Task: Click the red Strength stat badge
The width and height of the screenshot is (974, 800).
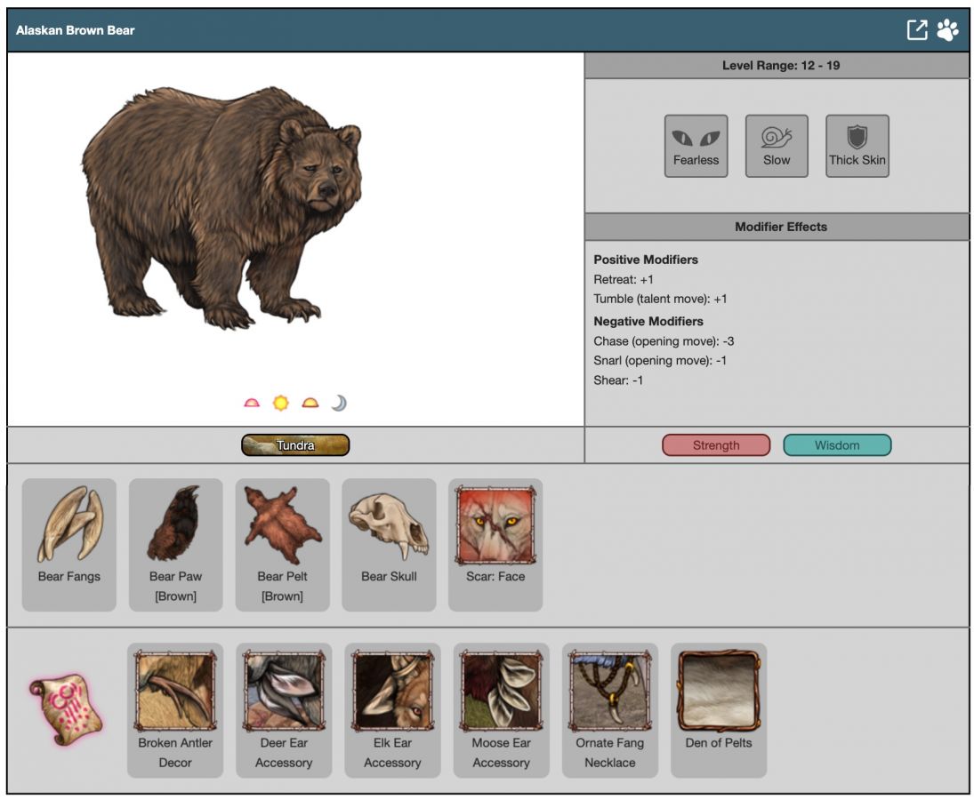Action: [716, 445]
